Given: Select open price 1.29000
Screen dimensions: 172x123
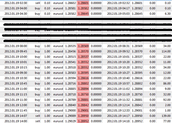Looking at the screenshot, I should pyautogui.click(x=70, y=110).
